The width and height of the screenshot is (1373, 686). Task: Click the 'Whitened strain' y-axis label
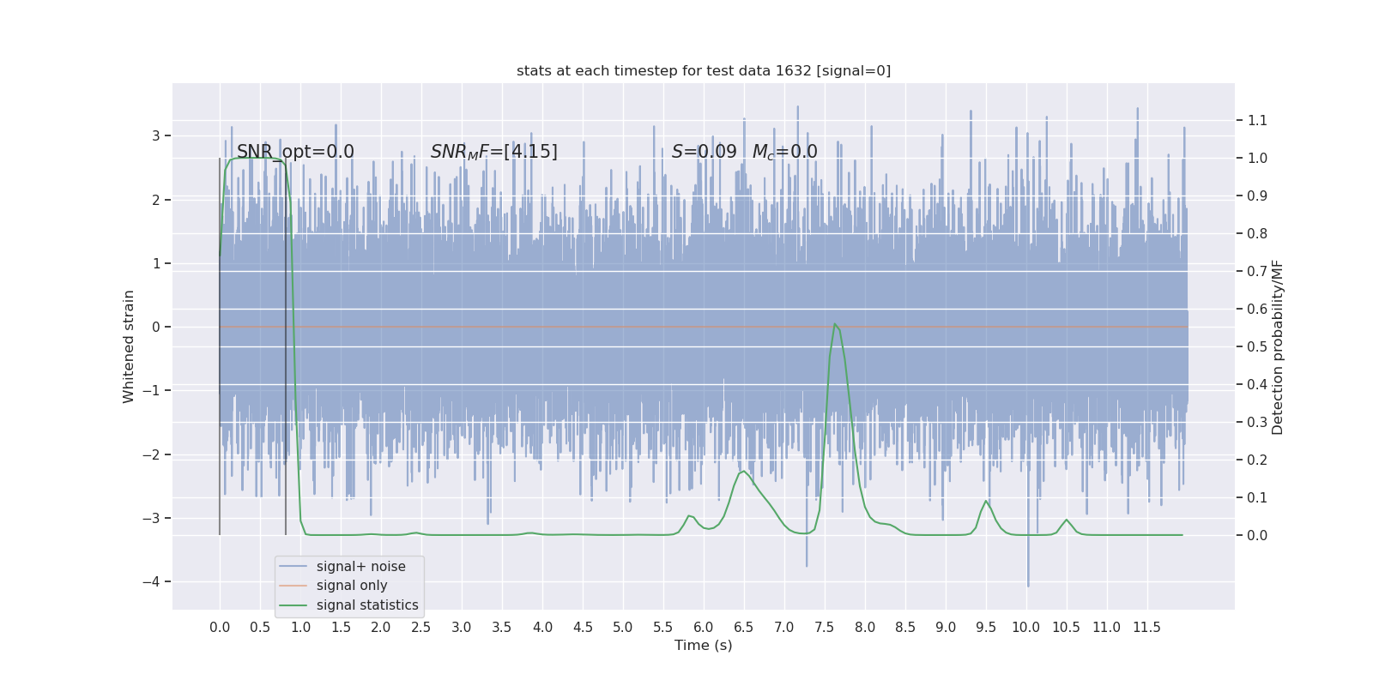pyautogui.click(x=129, y=346)
